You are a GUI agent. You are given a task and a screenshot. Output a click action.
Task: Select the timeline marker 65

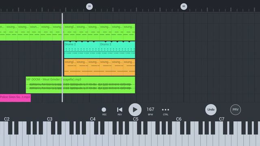[x=184, y=6]
